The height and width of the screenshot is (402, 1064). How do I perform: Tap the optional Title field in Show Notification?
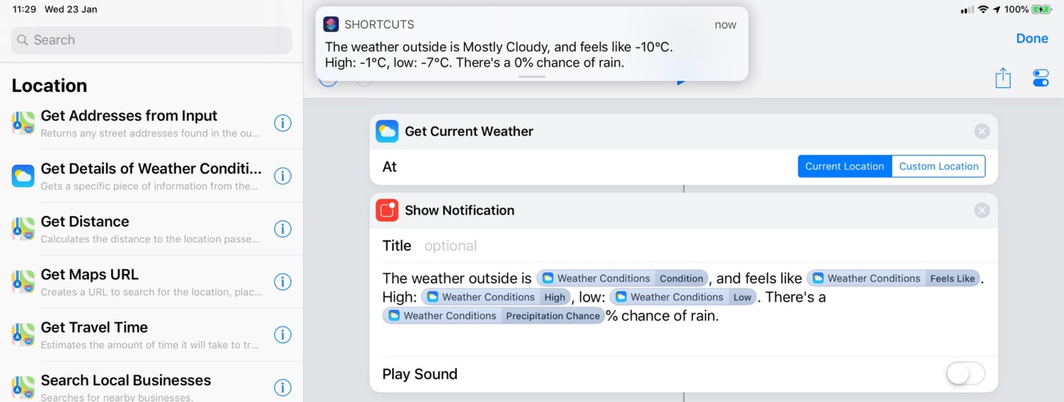coord(450,245)
